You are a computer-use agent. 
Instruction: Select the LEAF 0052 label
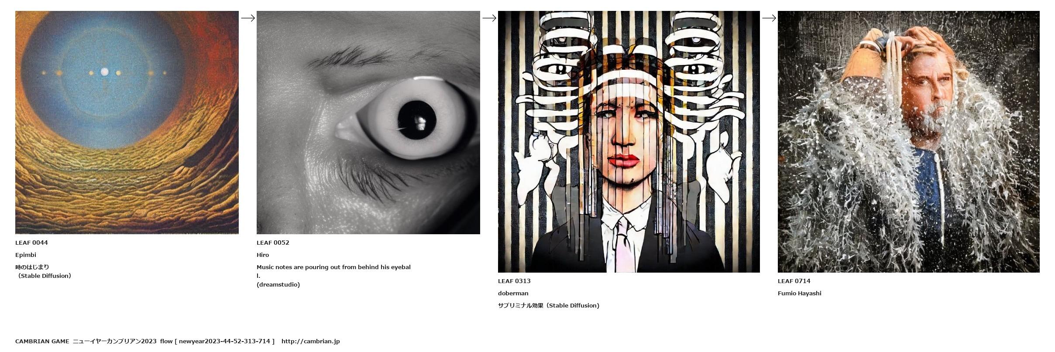pos(273,243)
